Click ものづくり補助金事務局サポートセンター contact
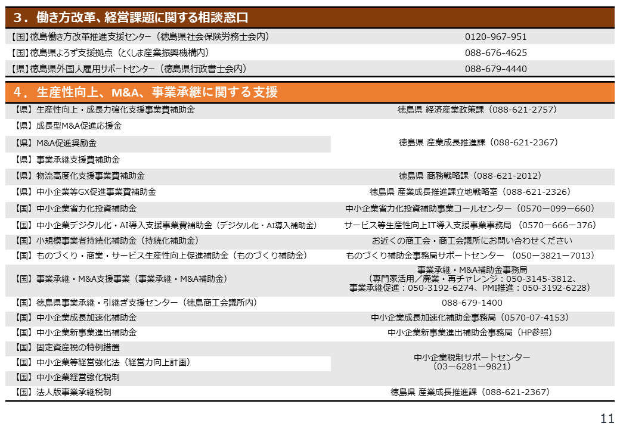 click(x=470, y=256)
